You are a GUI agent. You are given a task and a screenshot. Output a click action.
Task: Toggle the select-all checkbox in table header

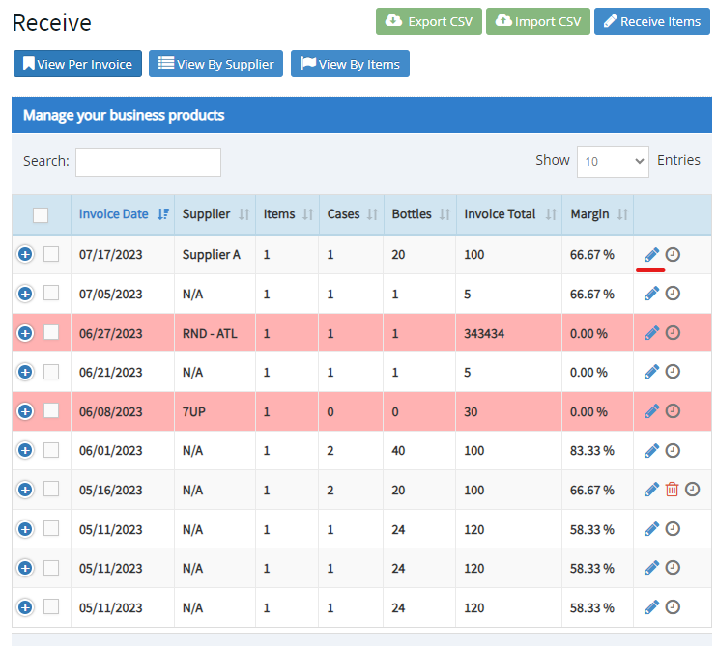pyautogui.click(x=41, y=215)
